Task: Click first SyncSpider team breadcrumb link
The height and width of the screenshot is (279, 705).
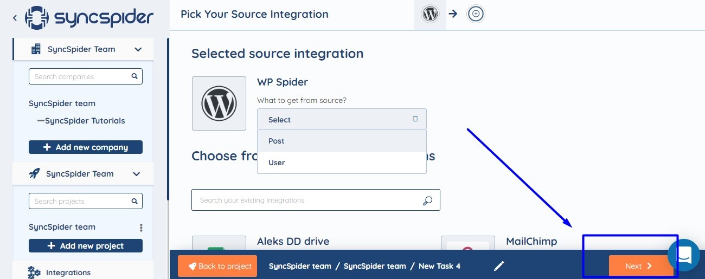Action: click(300, 266)
